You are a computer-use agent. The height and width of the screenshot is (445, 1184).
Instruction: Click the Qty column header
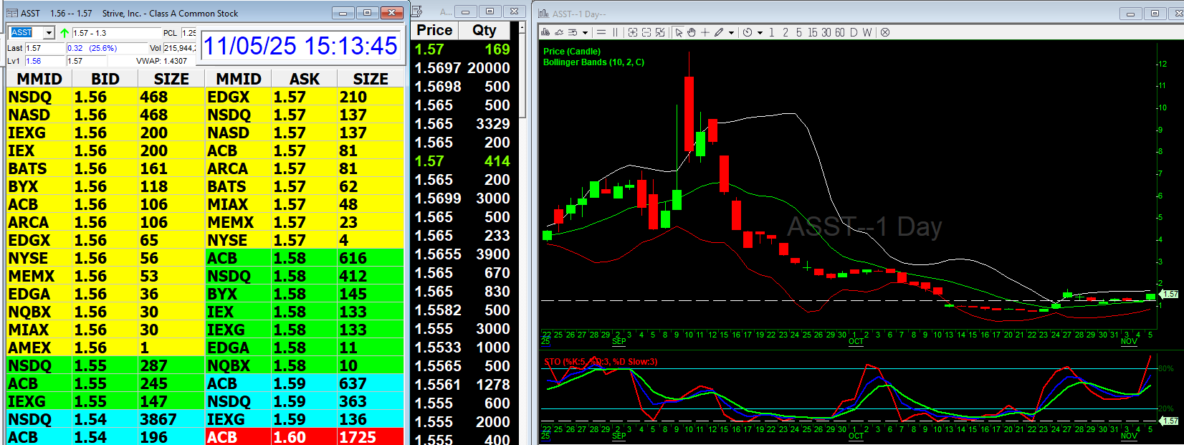(484, 30)
